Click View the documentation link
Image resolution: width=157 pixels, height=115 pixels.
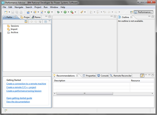[x=18, y=102]
